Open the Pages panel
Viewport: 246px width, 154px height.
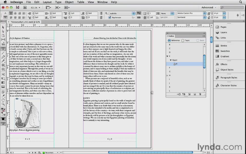[x=223, y=27]
